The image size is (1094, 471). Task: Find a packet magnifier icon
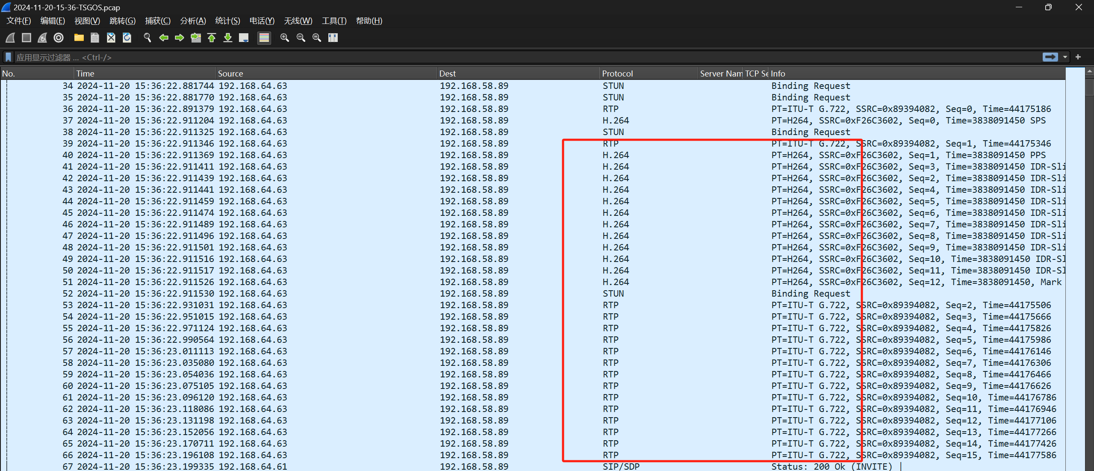[x=147, y=38]
